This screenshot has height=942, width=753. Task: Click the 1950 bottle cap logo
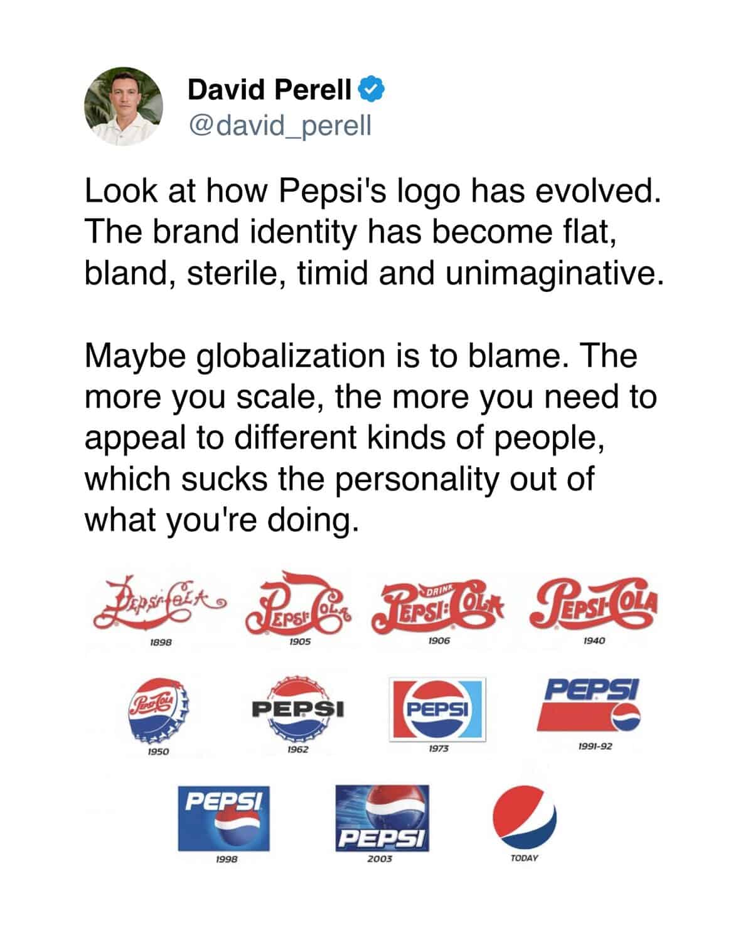(x=158, y=710)
